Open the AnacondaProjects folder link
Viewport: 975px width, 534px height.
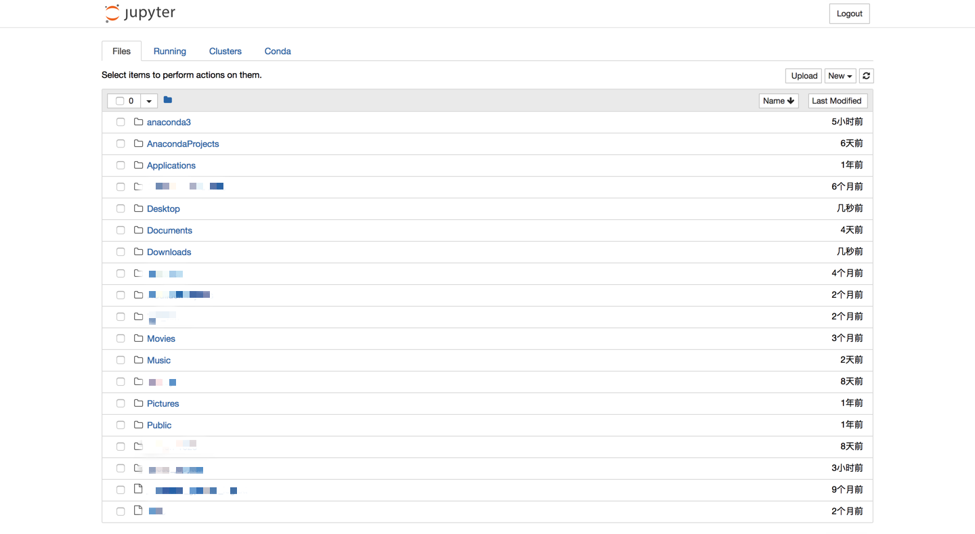(x=182, y=143)
